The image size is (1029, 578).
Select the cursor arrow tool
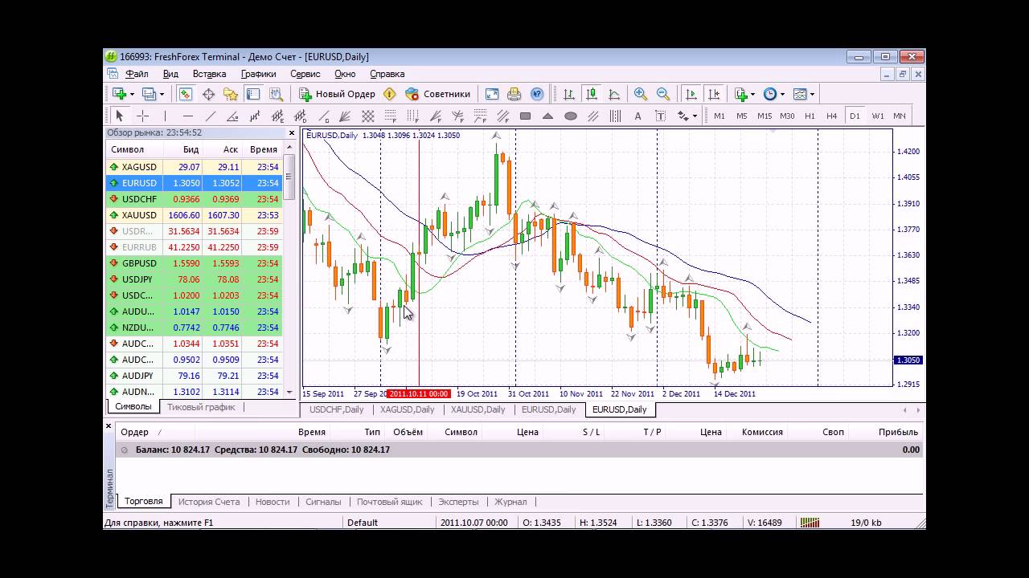[120, 116]
